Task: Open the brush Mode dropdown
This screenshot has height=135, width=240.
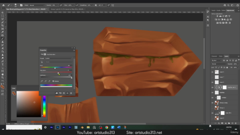Action: pyautogui.click(x=37, y=5)
